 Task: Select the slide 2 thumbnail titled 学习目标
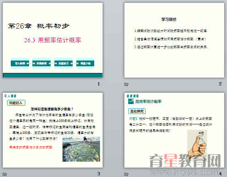tap(174, 40)
